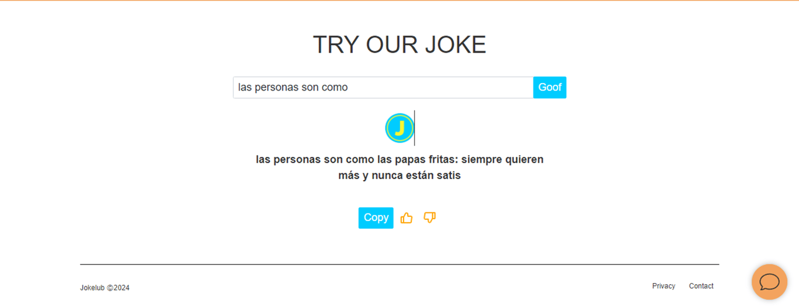Click the round J logo icon
Screen dimensions: 799x307
(399, 128)
